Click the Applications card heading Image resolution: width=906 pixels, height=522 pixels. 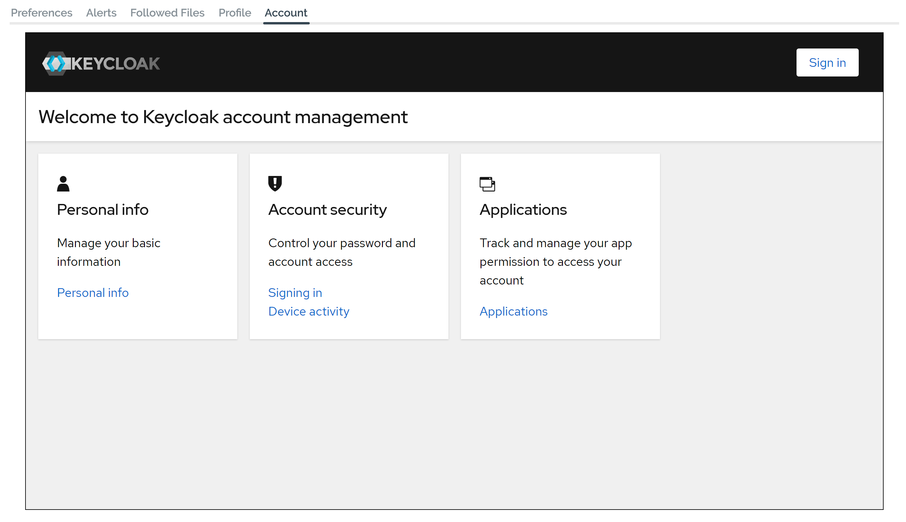523,209
